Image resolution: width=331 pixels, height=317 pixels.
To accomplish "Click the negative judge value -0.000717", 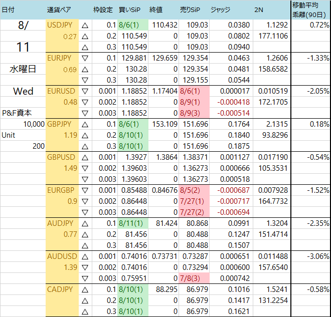I will click(x=234, y=201).
